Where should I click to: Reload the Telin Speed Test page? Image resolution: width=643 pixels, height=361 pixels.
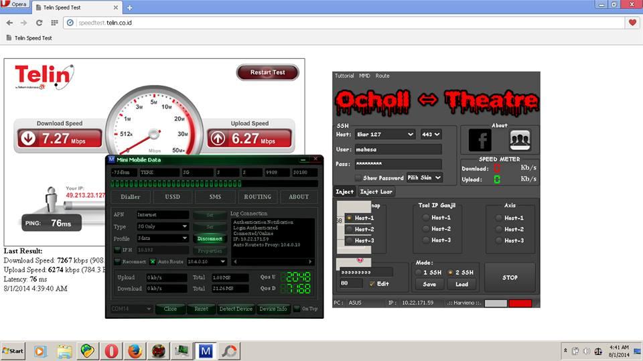click(x=39, y=23)
